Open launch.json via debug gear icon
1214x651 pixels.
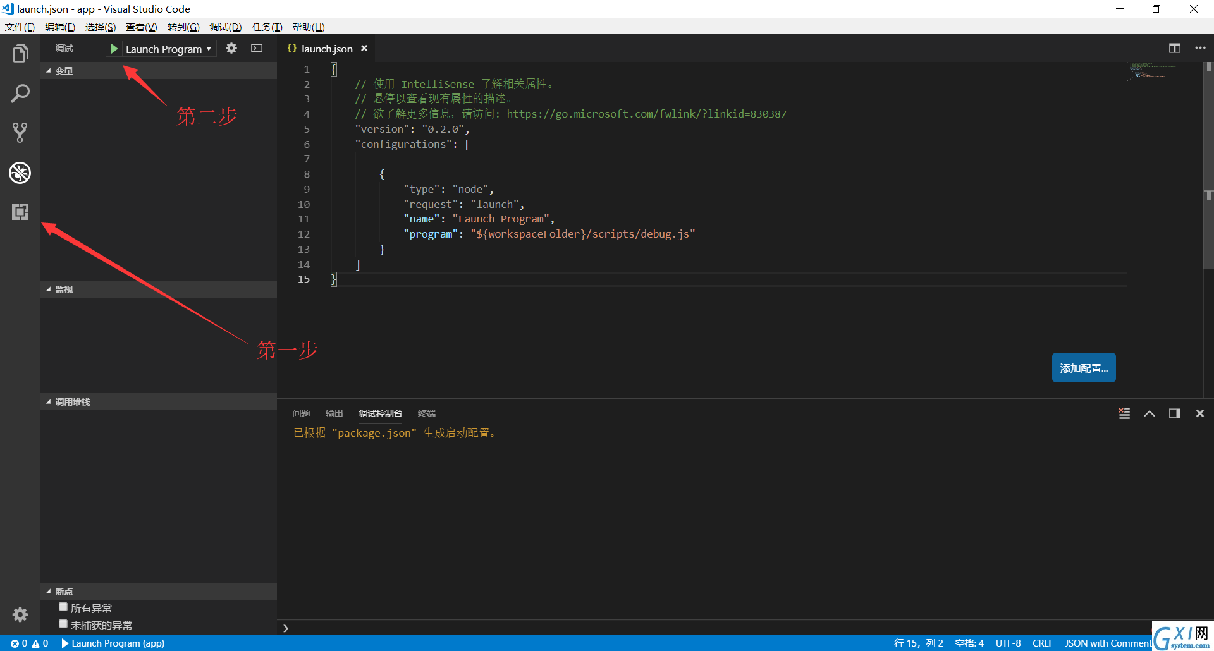(x=231, y=48)
